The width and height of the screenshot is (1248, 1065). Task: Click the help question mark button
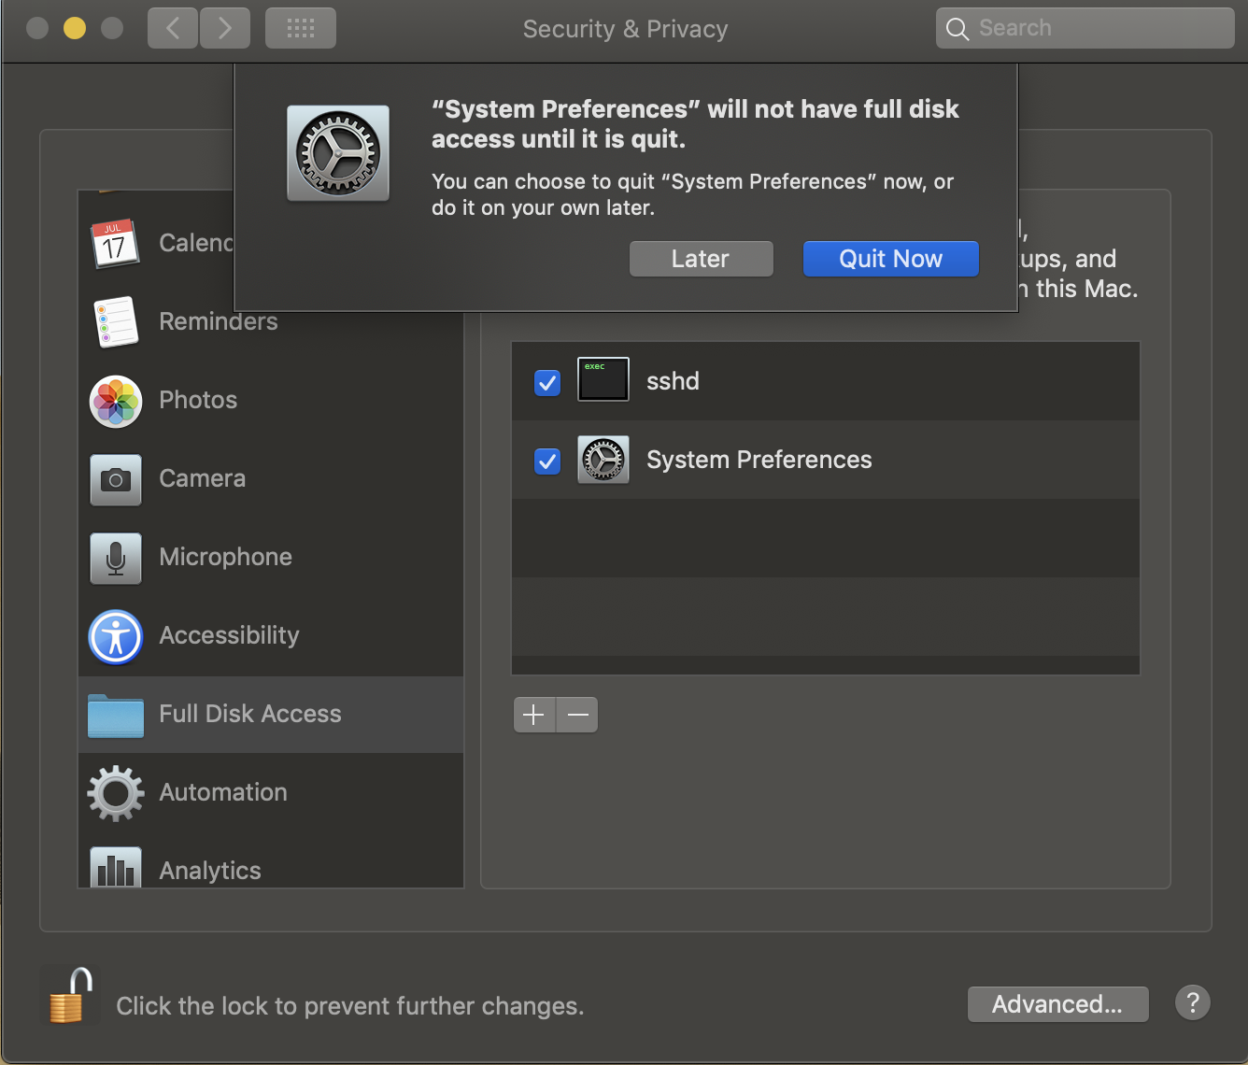[1193, 1003]
